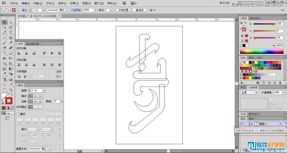This screenshot has height=153, width=287.
Task: Click the 描边 link in control bar
Action: [x=24, y=10]
